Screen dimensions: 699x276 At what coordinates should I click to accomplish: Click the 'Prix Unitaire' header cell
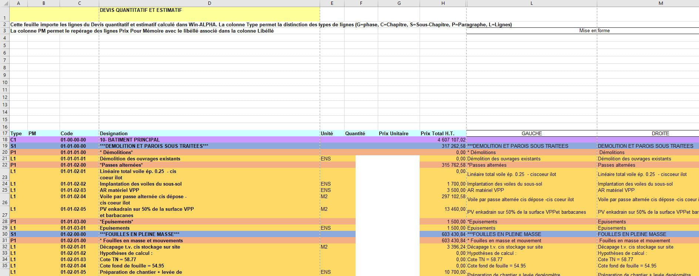tap(399, 133)
